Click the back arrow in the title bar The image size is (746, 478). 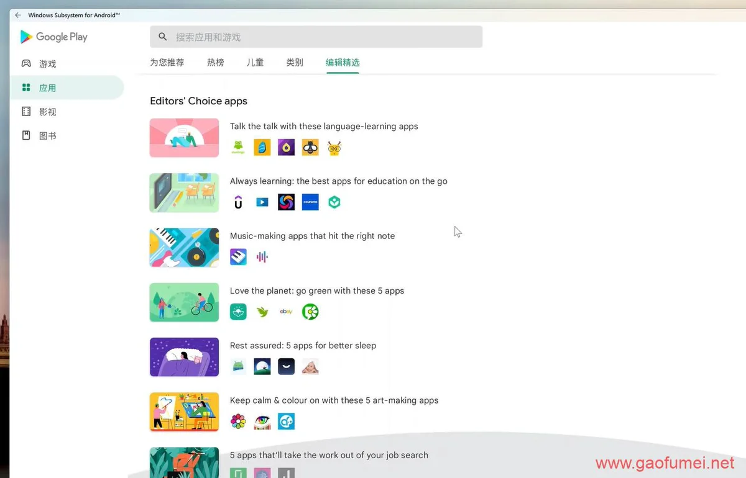tap(17, 15)
